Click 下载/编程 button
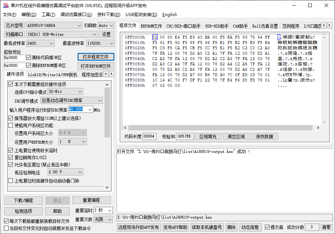This screenshot has width=335, height=234. (x=24, y=200)
